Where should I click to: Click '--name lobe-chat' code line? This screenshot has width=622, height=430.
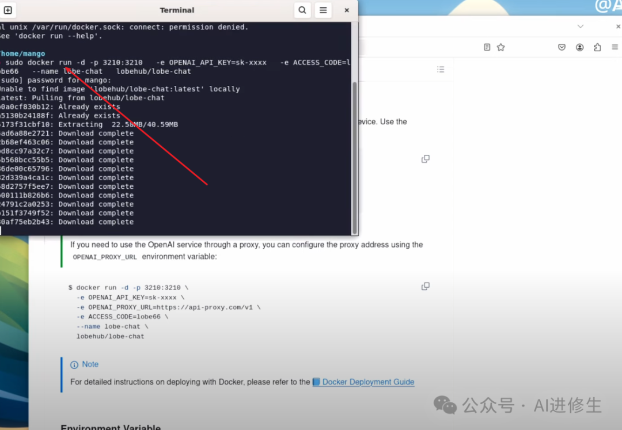[x=112, y=326]
